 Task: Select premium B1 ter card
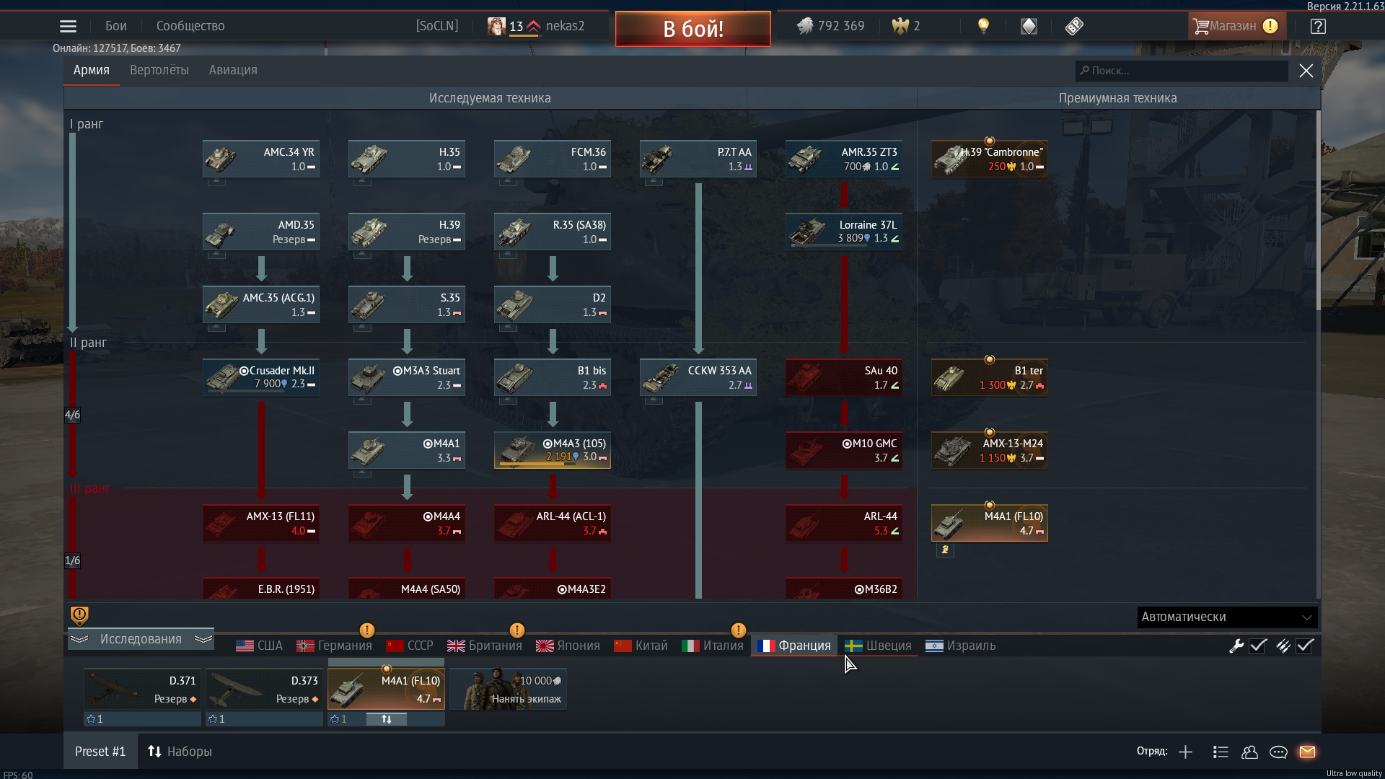[990, 377]
